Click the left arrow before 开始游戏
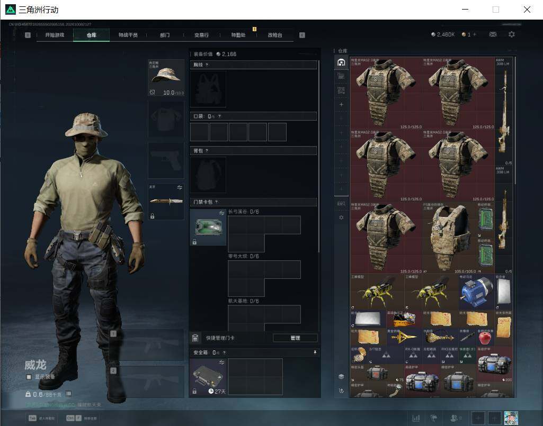Image resolution: width=543 pixels, height=426 pixels. (28, 35)
